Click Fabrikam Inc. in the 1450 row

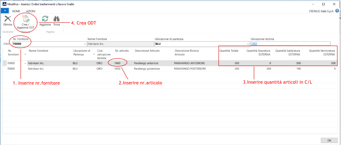(x=36, y=69)
